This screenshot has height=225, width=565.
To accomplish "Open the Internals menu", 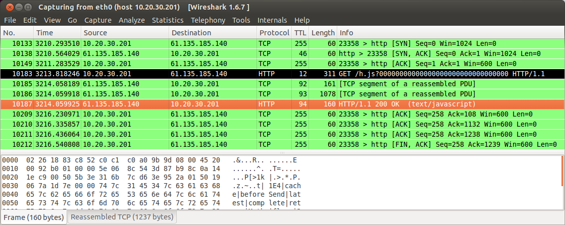I will click(x=272, y=20).
